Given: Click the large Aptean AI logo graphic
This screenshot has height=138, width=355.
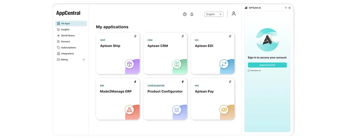Looking at the screenshot, I should pos(267,40).
